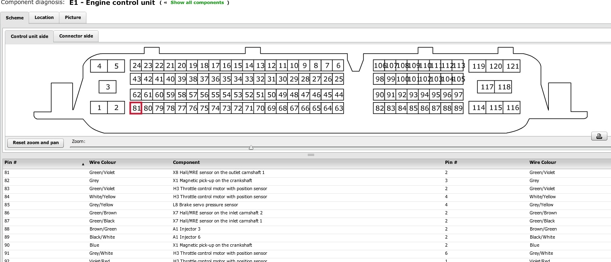Select the Control unit side tab
The height and width of the screenshot is (262, 611).
pyautogui.click(x=29, y=36)
